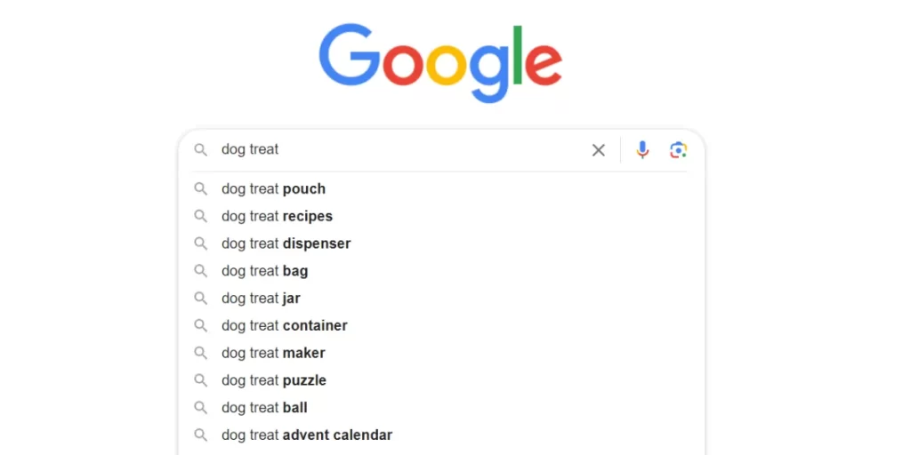Click the Google logo

[440, 60]
